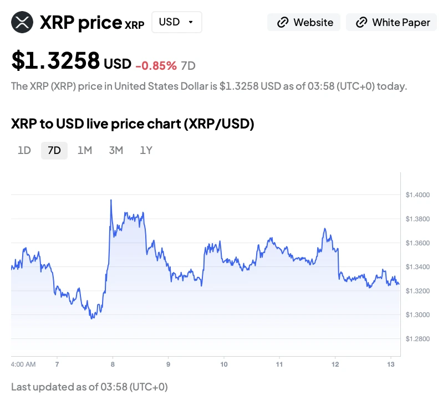Click the $1.4000 y-axis price label
Viewport: 448px width, 401px height.
418,195
